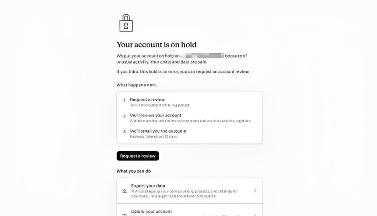Open the Export your data option
The height and width of the screenshot is (216, 377).
[x=190, y=191]
